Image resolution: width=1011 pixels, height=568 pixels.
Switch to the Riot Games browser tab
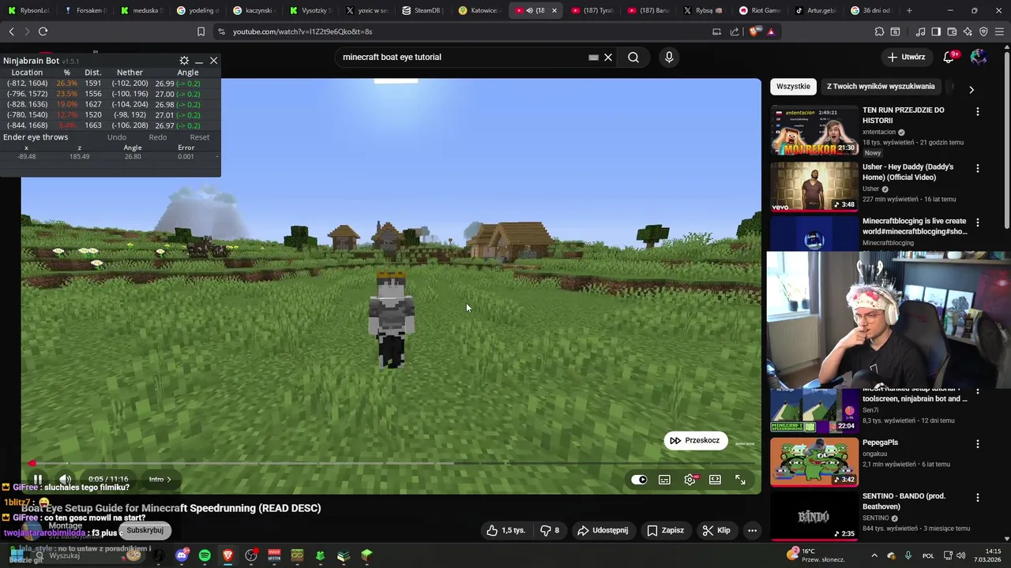click(x=759, y=10)
